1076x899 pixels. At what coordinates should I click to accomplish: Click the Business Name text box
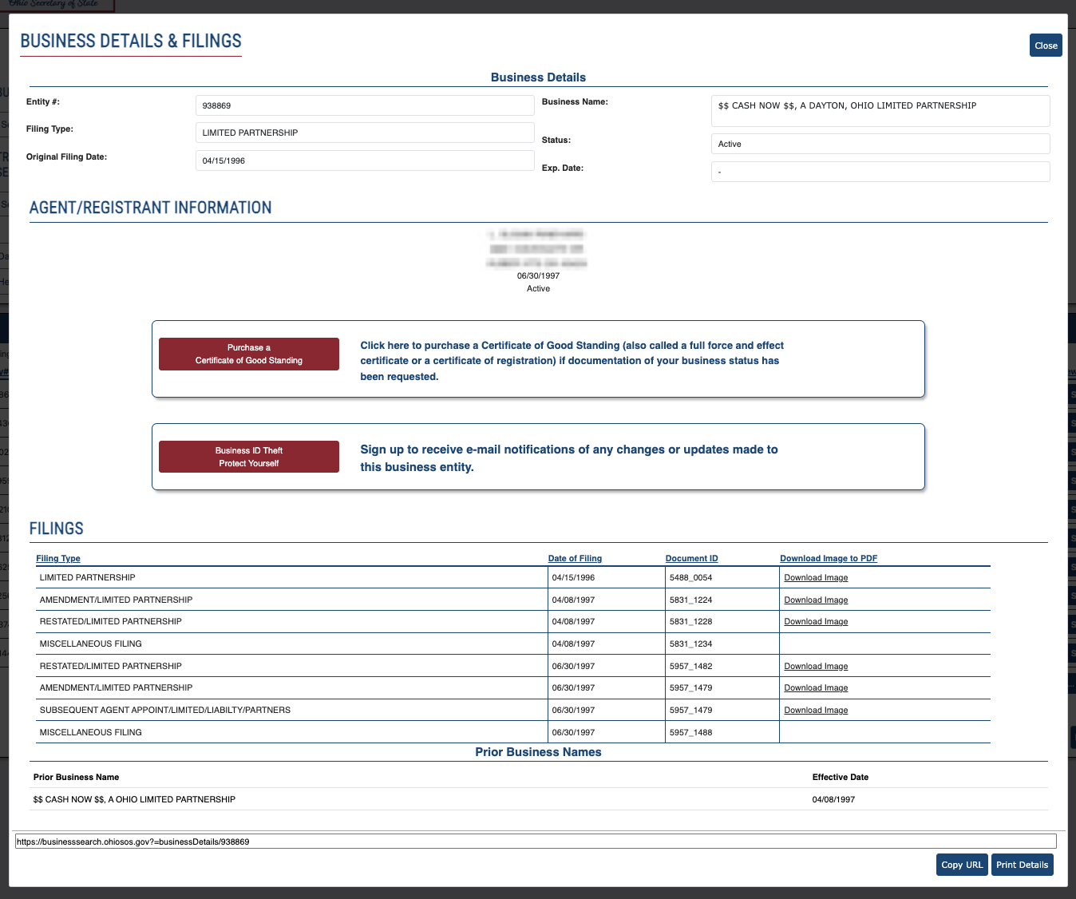click(x=880, y=111)
